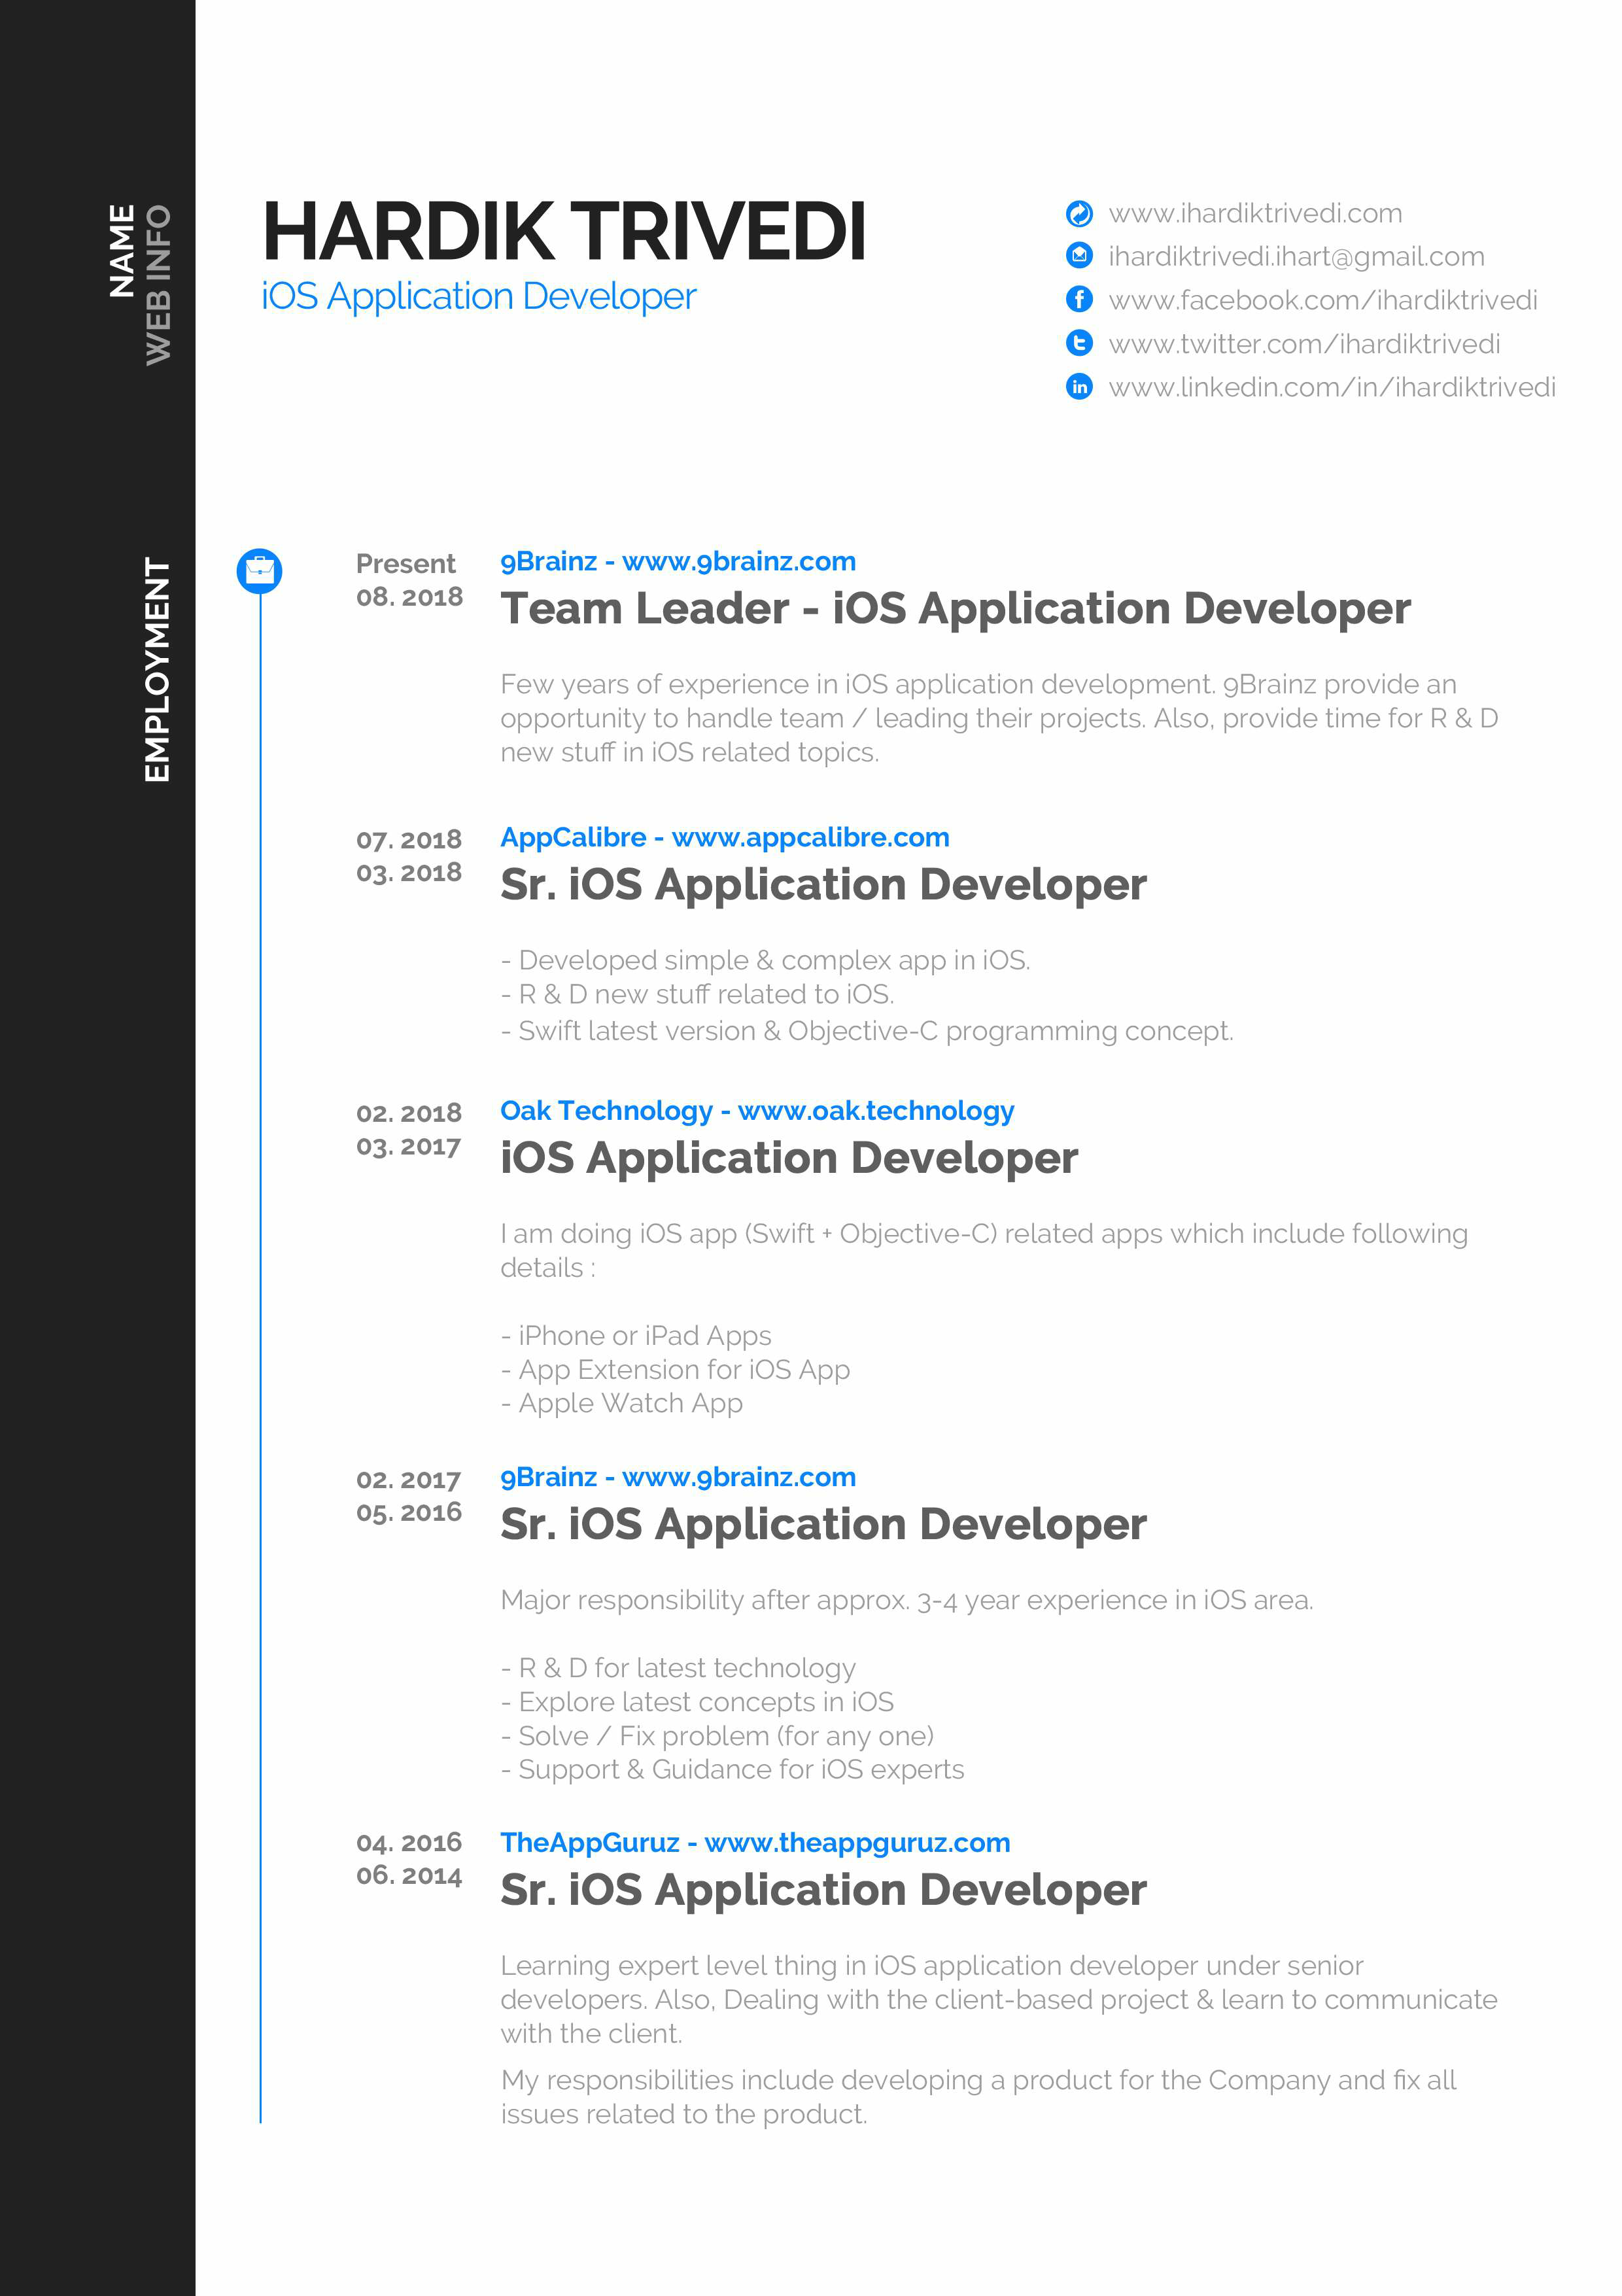Click the email envelope icon
Image resolution: width=1622 pixels, height=2296 pixels.
point(1079,256)
